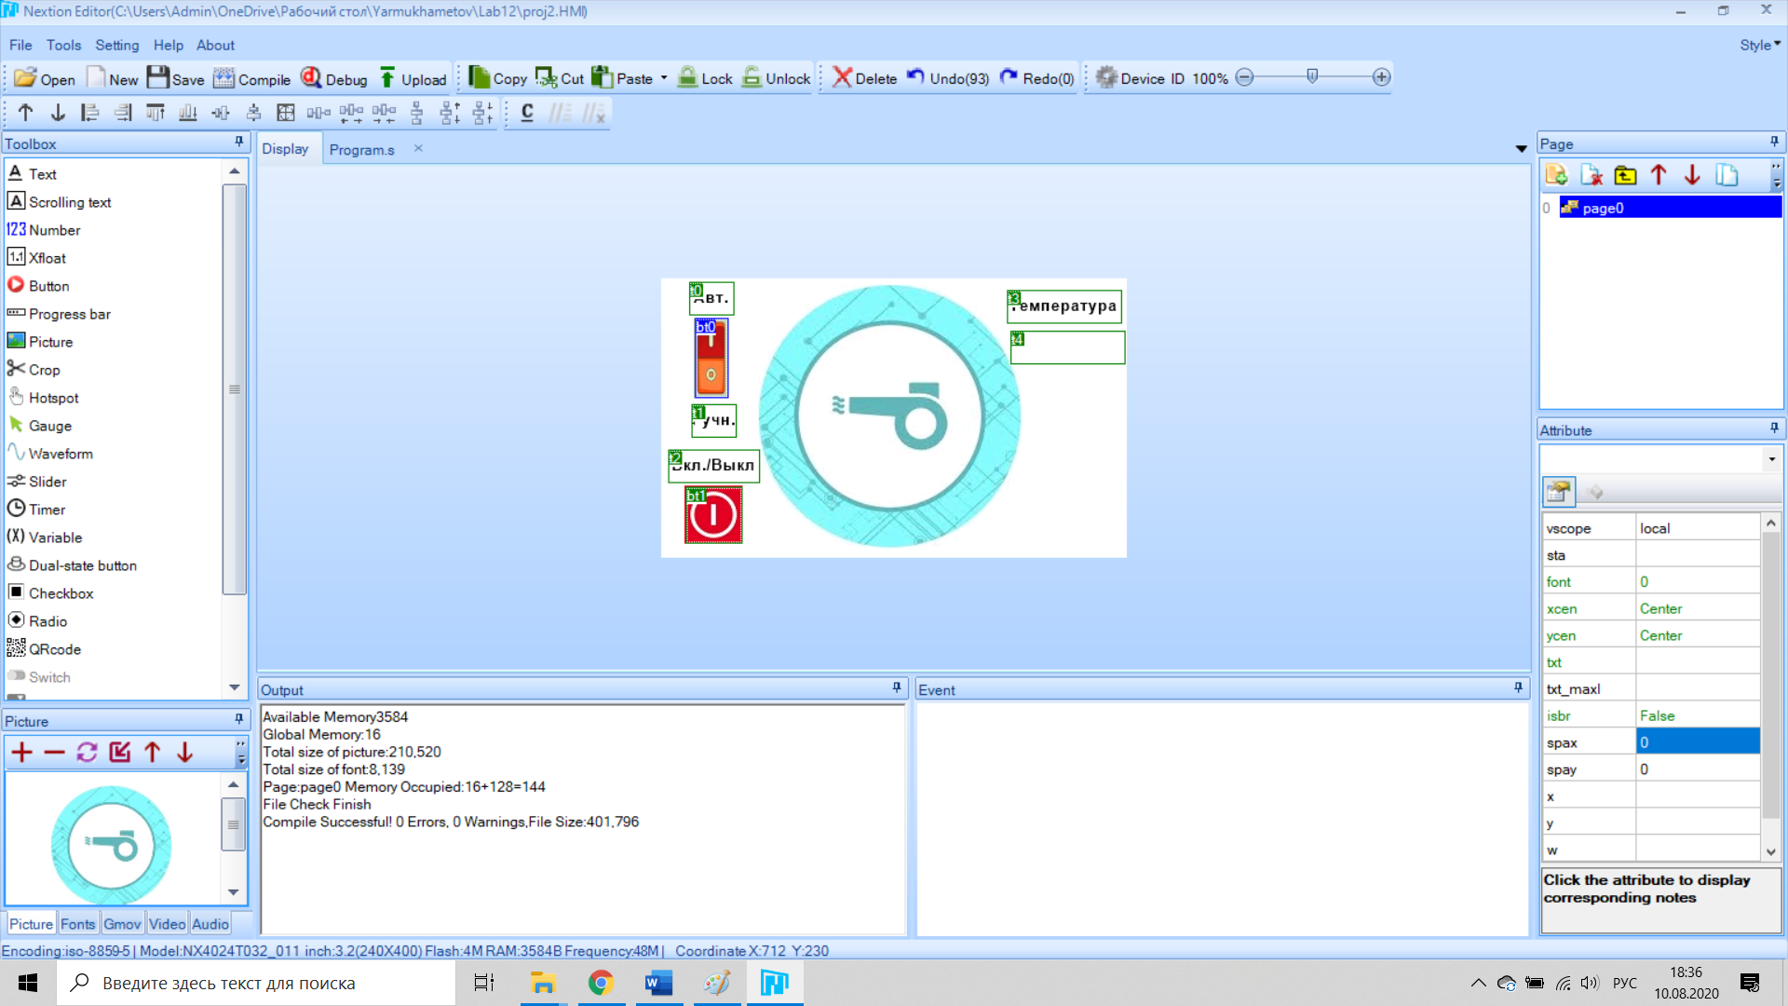Add Waveform component from Toolbox
Image resolution: width=1788 pixels, height=1006 pixels.
60,454
